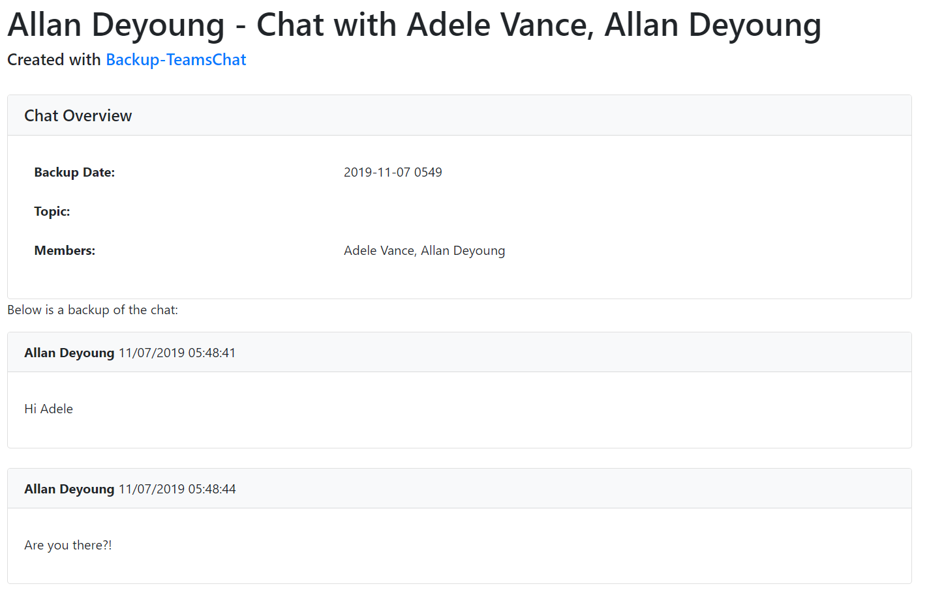The height and width of the screenshot is (599, 929).
Task: Click the Topic label
Action: (52, 211)
